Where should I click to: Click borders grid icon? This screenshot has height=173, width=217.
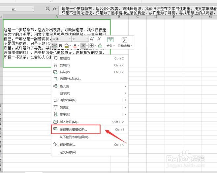point(92,46)
